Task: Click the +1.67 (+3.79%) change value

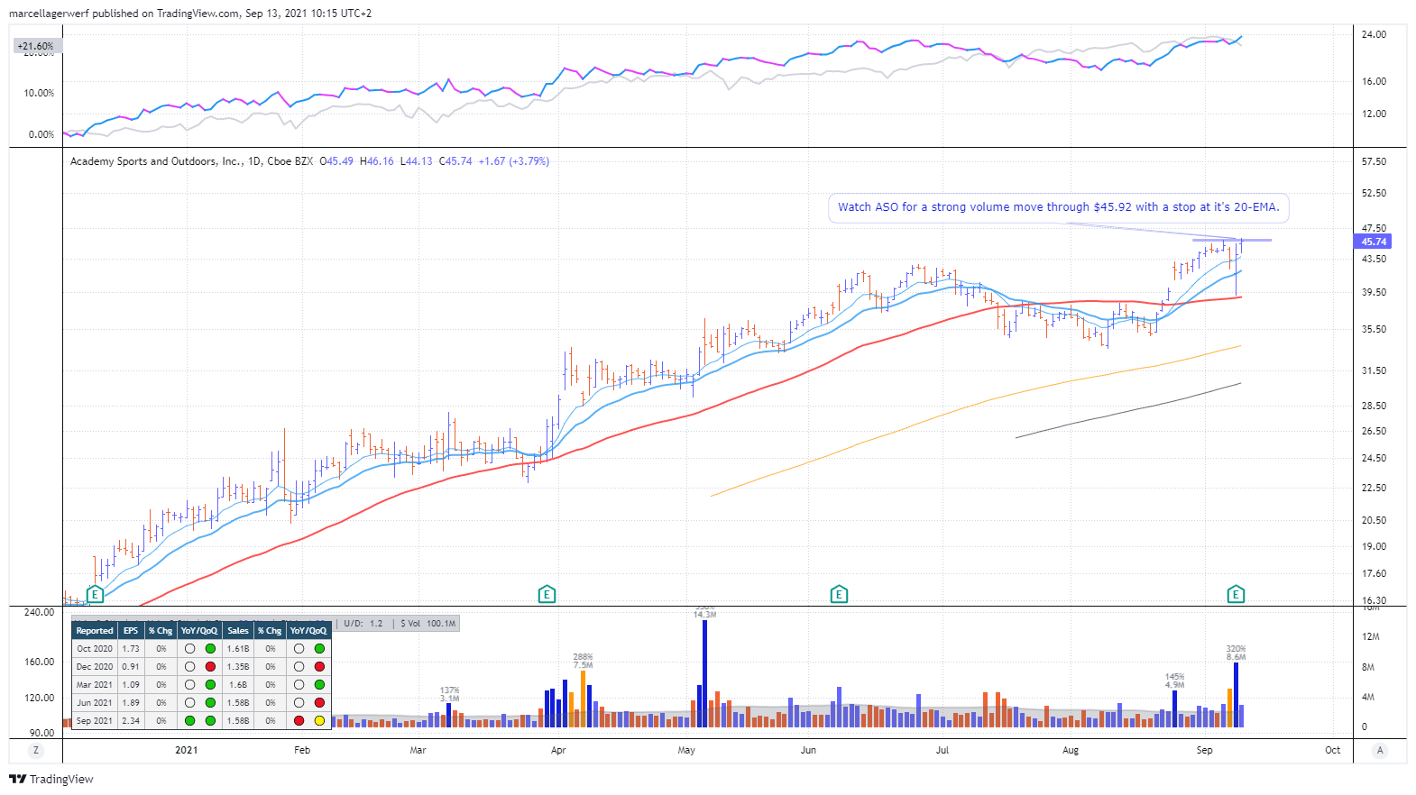Action: (513, 161)
